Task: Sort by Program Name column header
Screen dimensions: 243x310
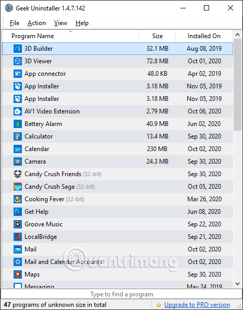Action: (x=70, y=36)
